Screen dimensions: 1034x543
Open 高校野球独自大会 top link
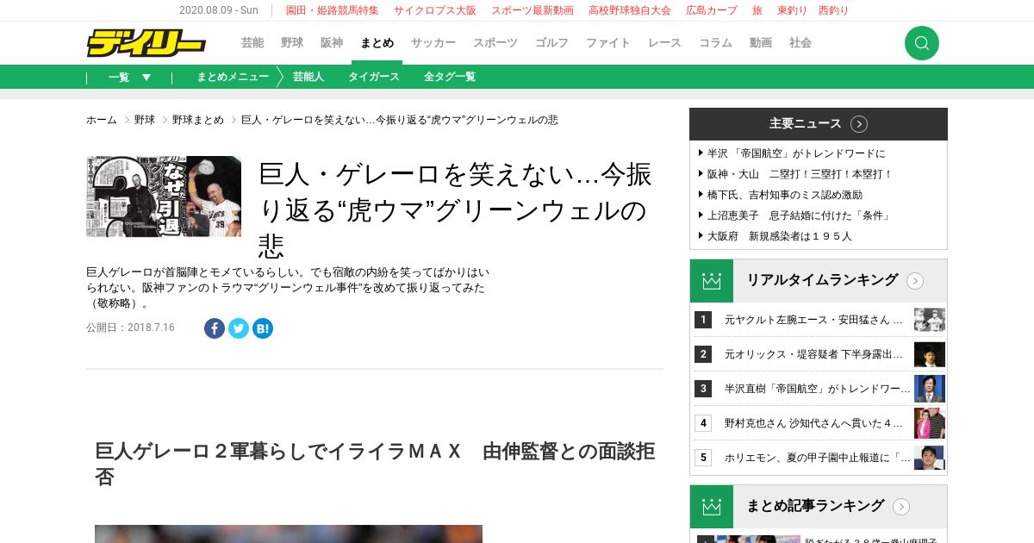630,10
